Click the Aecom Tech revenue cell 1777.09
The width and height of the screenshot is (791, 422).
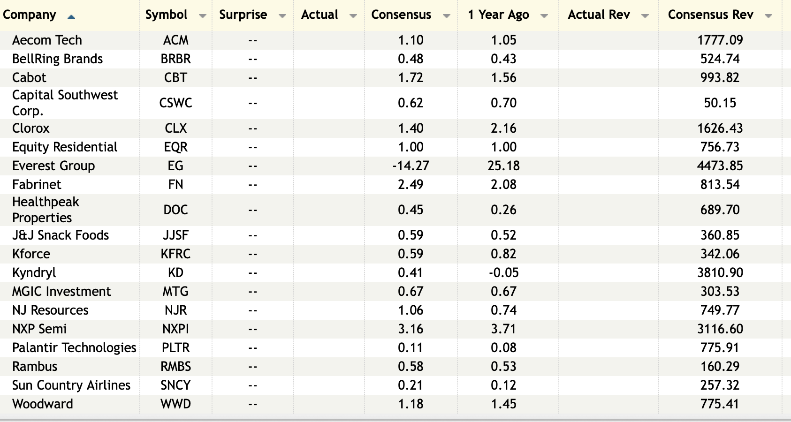(x=720, y=40)
